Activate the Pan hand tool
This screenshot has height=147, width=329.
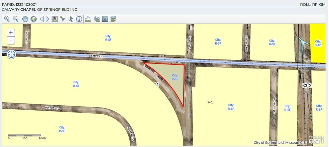25,19
